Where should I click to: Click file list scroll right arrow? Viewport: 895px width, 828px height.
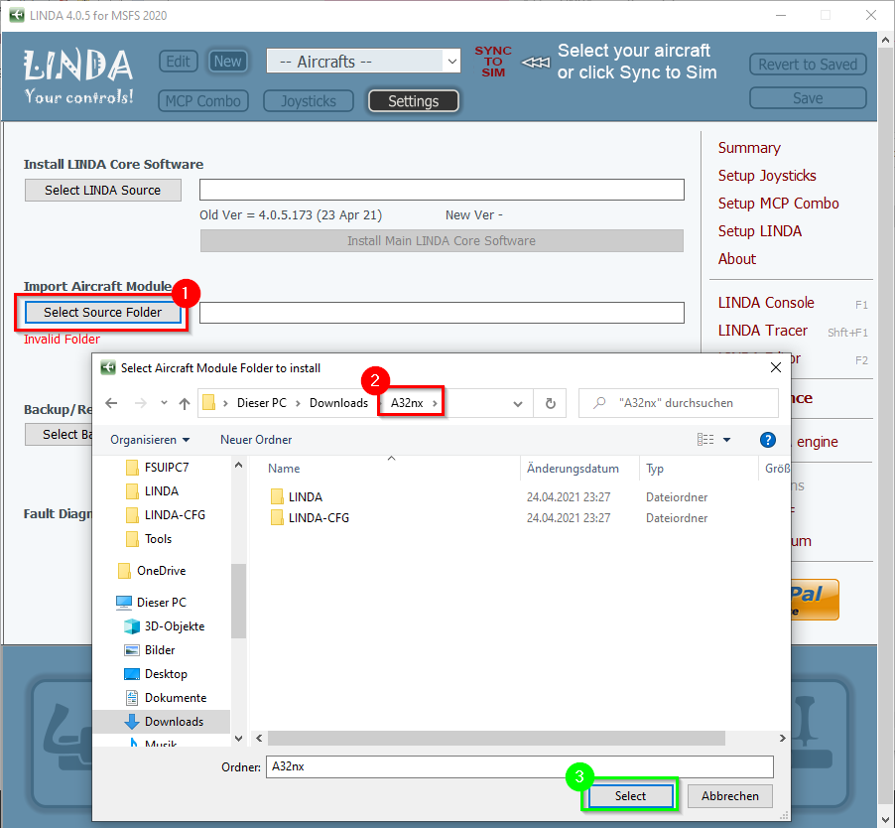pyautogui.click(x=782, y=739)
